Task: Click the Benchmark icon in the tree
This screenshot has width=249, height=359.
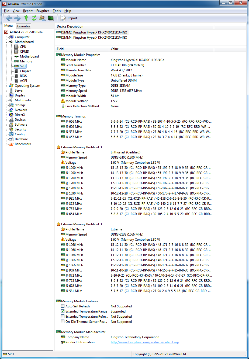Action: click(11, 144)
